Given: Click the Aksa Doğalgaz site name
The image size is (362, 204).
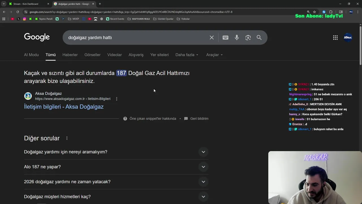Looking at the screenshot, I should tap(48, 93).
